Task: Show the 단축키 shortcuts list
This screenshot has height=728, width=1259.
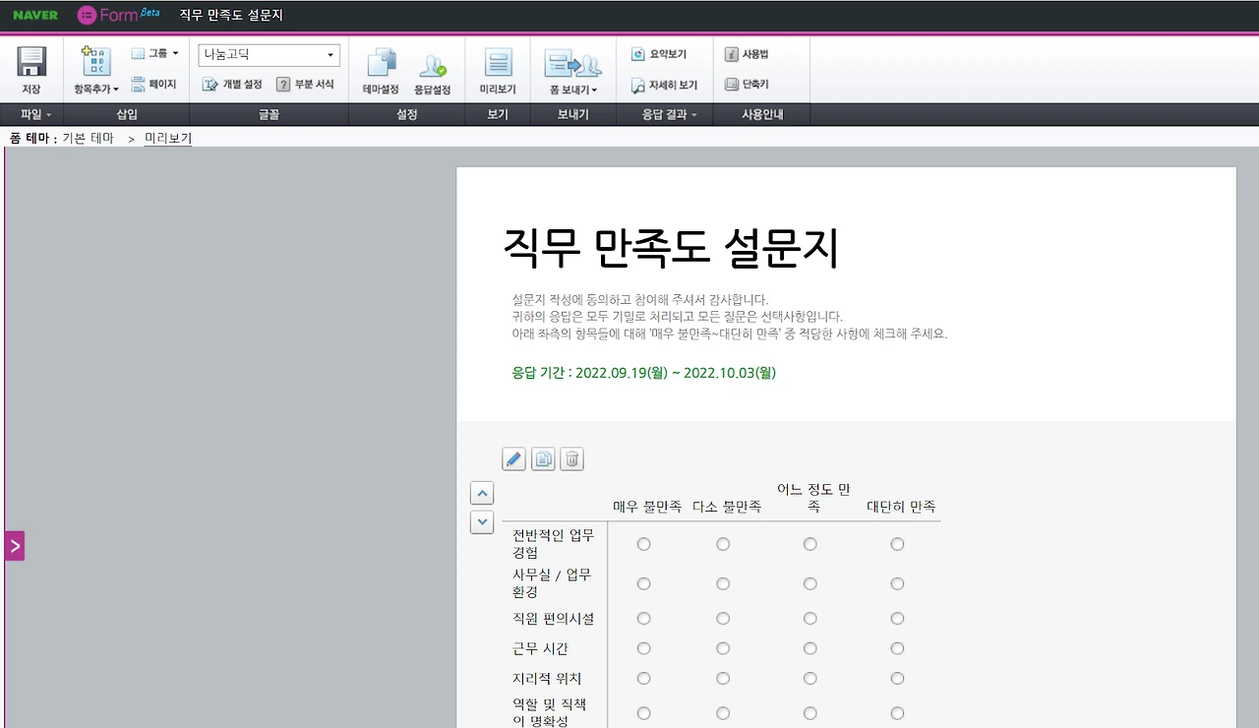Action: (747, 85)
